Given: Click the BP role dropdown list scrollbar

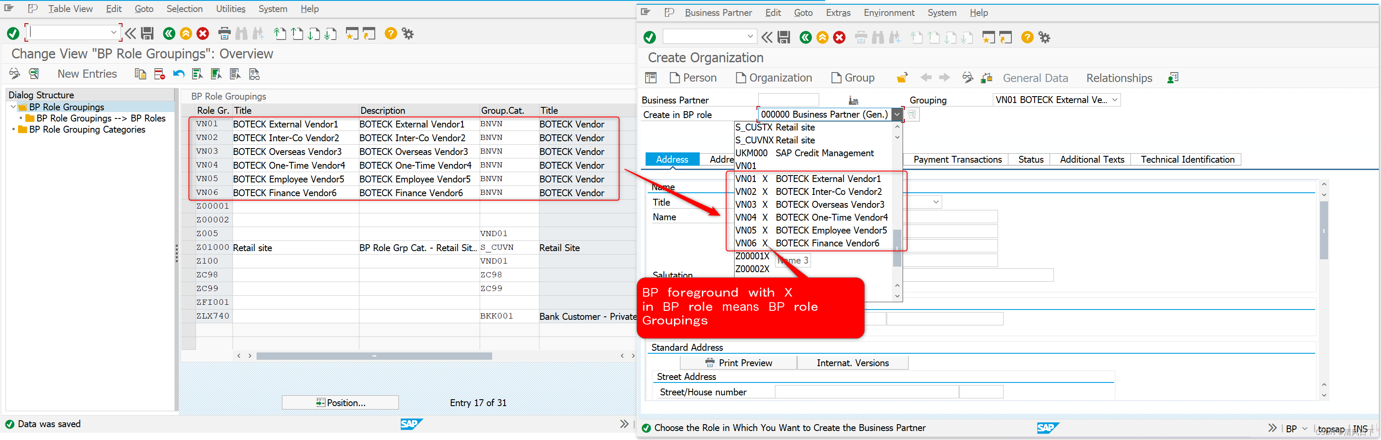Looking at the screenshot, I should (x=897, y=248).
